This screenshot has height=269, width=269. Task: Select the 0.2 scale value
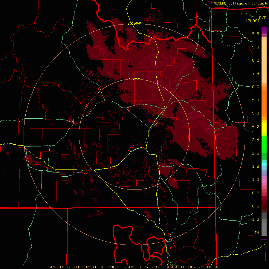256,193
